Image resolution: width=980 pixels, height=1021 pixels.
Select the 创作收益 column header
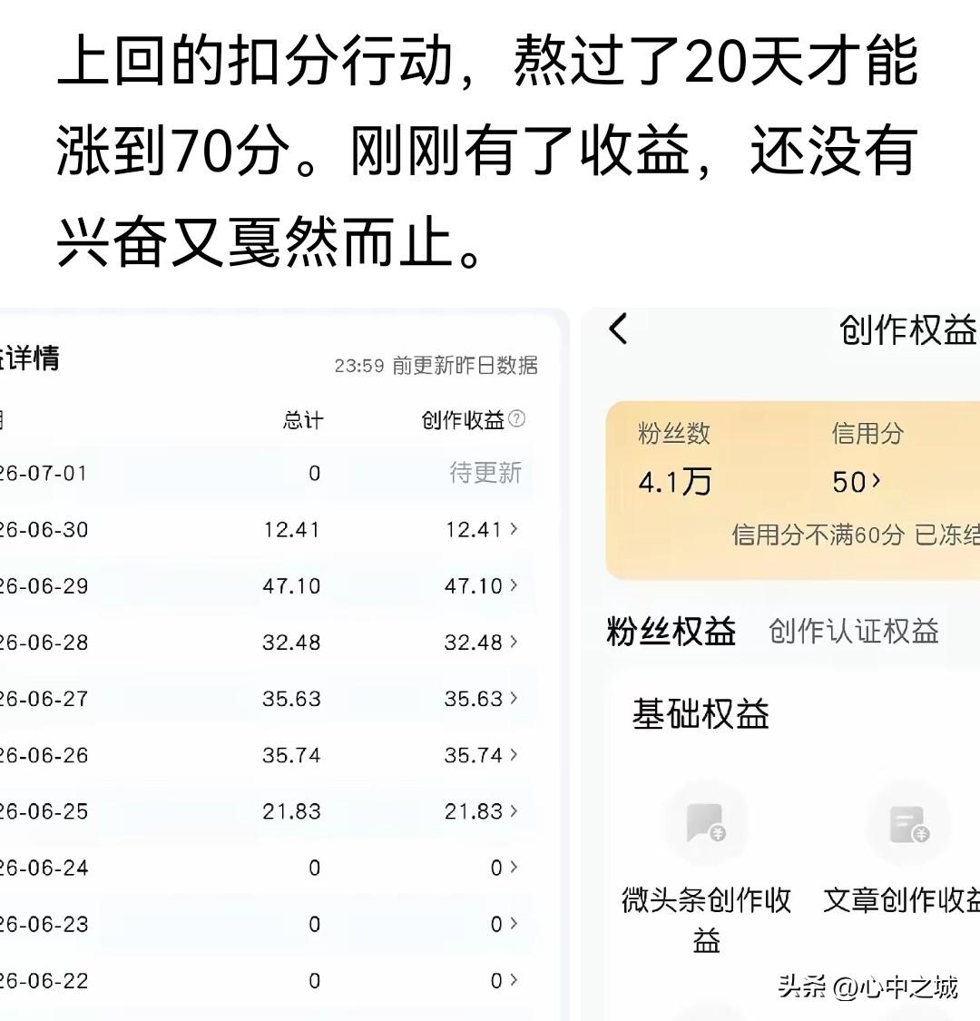(x=463, y=420)
